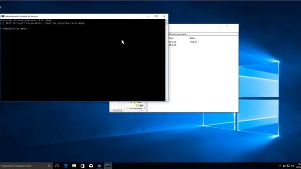
Task: Click the Datos column header
Action: [x=192, y=38]
